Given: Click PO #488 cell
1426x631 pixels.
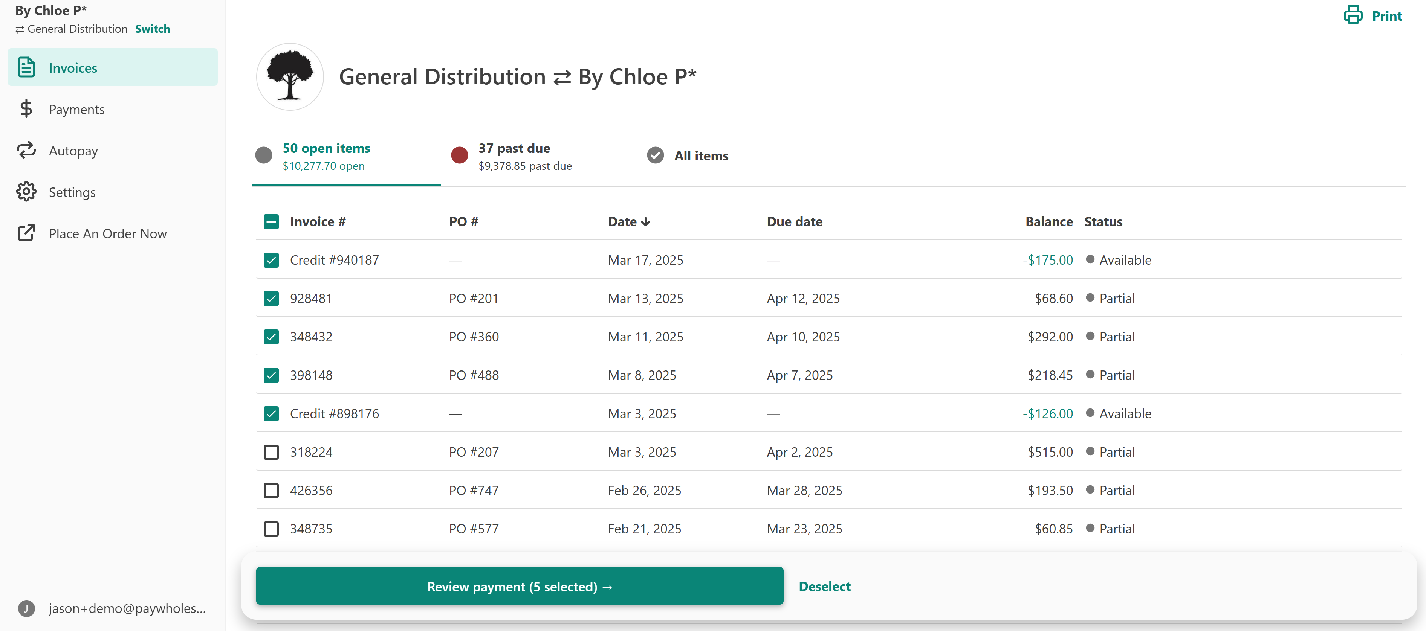Looking at the screenshot, I should click(x=474, y=375).
